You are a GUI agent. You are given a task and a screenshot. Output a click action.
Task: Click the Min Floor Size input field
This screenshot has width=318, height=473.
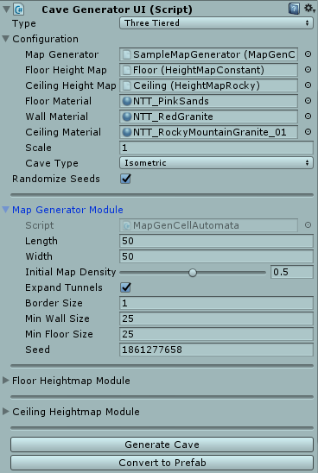click(x=216, y=334)
